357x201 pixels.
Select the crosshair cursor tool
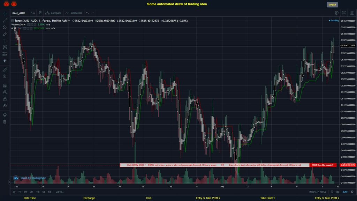point(5,14)
